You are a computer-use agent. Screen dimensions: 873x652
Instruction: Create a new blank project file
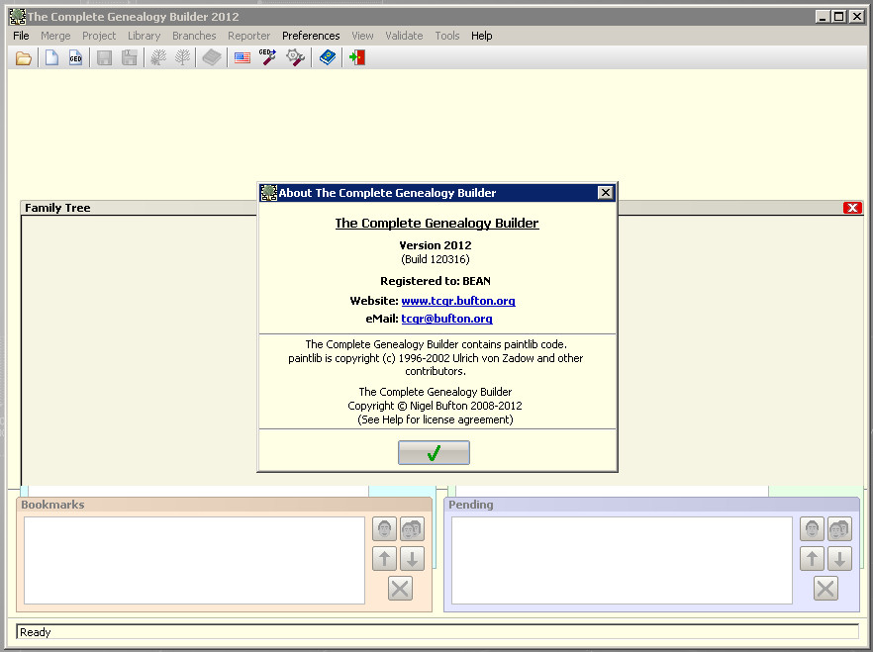(x=51, y=57)
